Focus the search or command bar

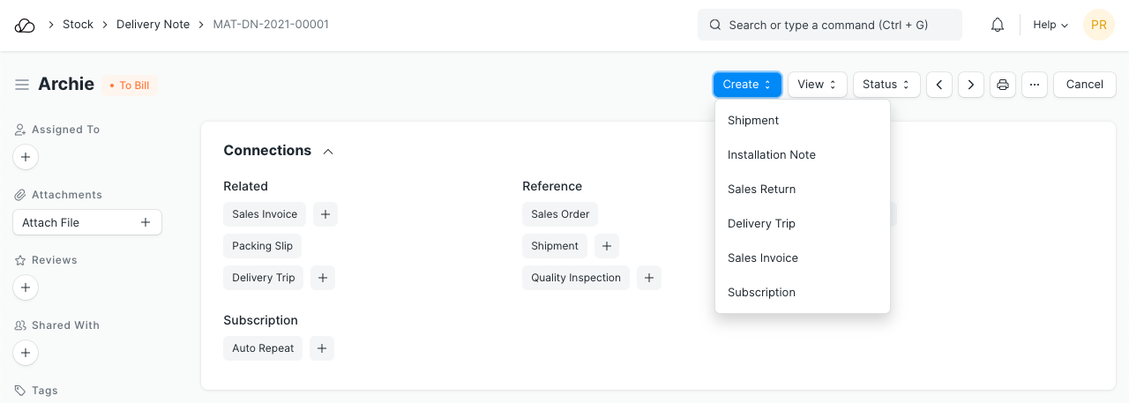829,25
